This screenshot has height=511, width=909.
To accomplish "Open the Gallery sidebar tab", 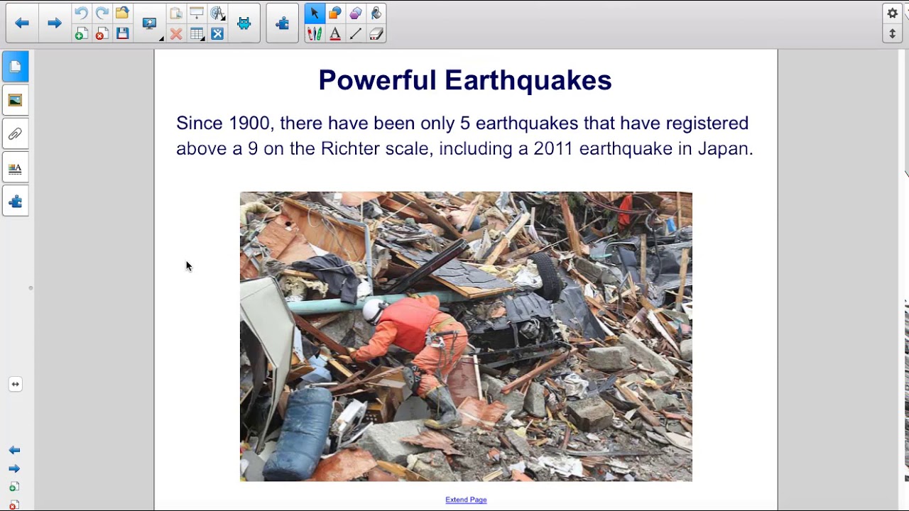I will point(15,101).
